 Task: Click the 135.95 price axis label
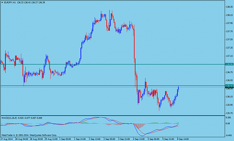230,105
